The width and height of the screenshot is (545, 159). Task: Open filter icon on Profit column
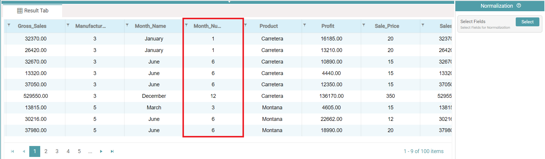pos(305,25)
